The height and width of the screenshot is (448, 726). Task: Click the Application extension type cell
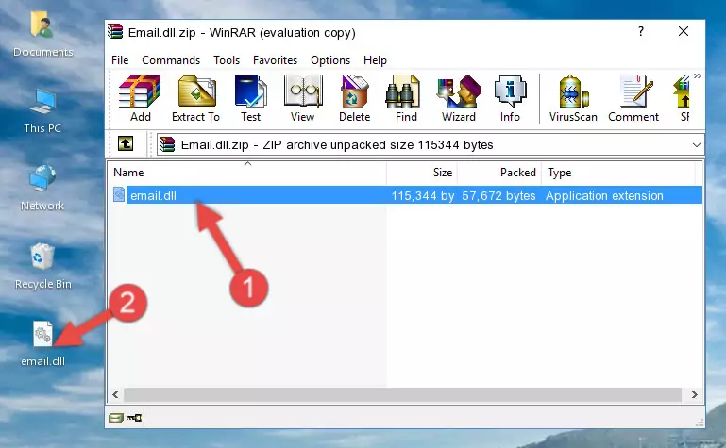click(x=604, y=196)
